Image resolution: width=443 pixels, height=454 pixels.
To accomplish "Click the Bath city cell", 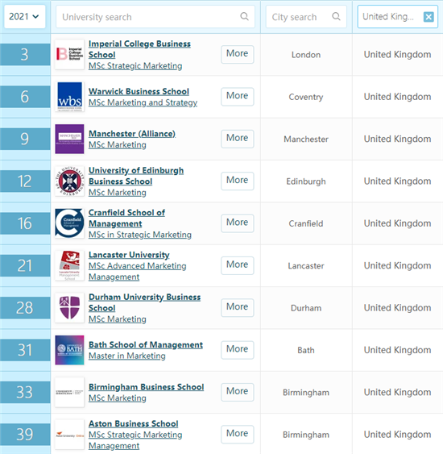I will [x=306, y=350].
